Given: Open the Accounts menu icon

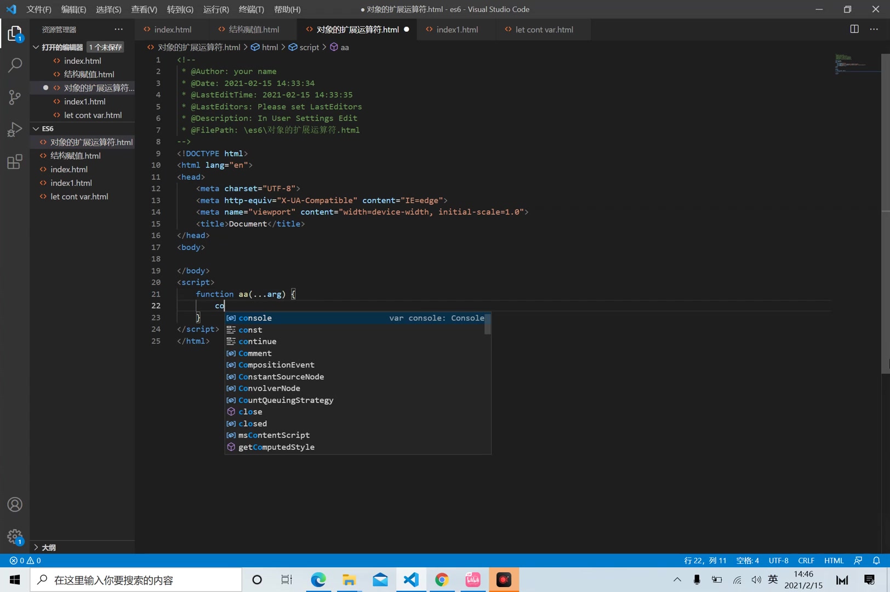Looking at the screenshot, I should 15,504.
